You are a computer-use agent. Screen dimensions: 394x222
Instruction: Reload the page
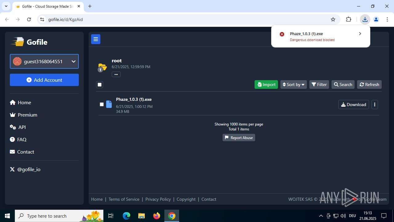[29, 19]
